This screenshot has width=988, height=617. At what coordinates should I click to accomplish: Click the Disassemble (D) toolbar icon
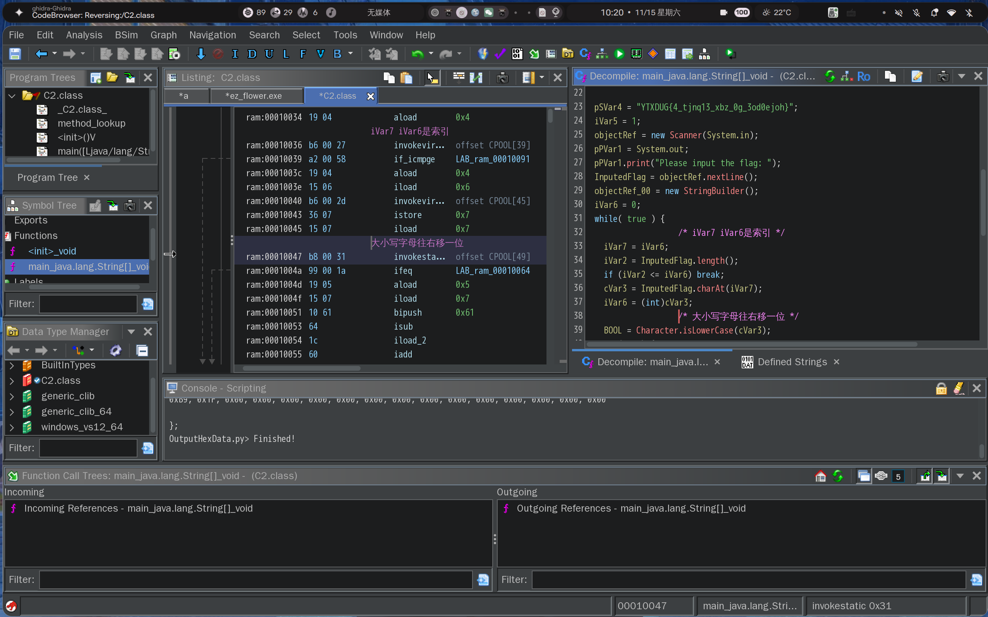pos(252,54)
